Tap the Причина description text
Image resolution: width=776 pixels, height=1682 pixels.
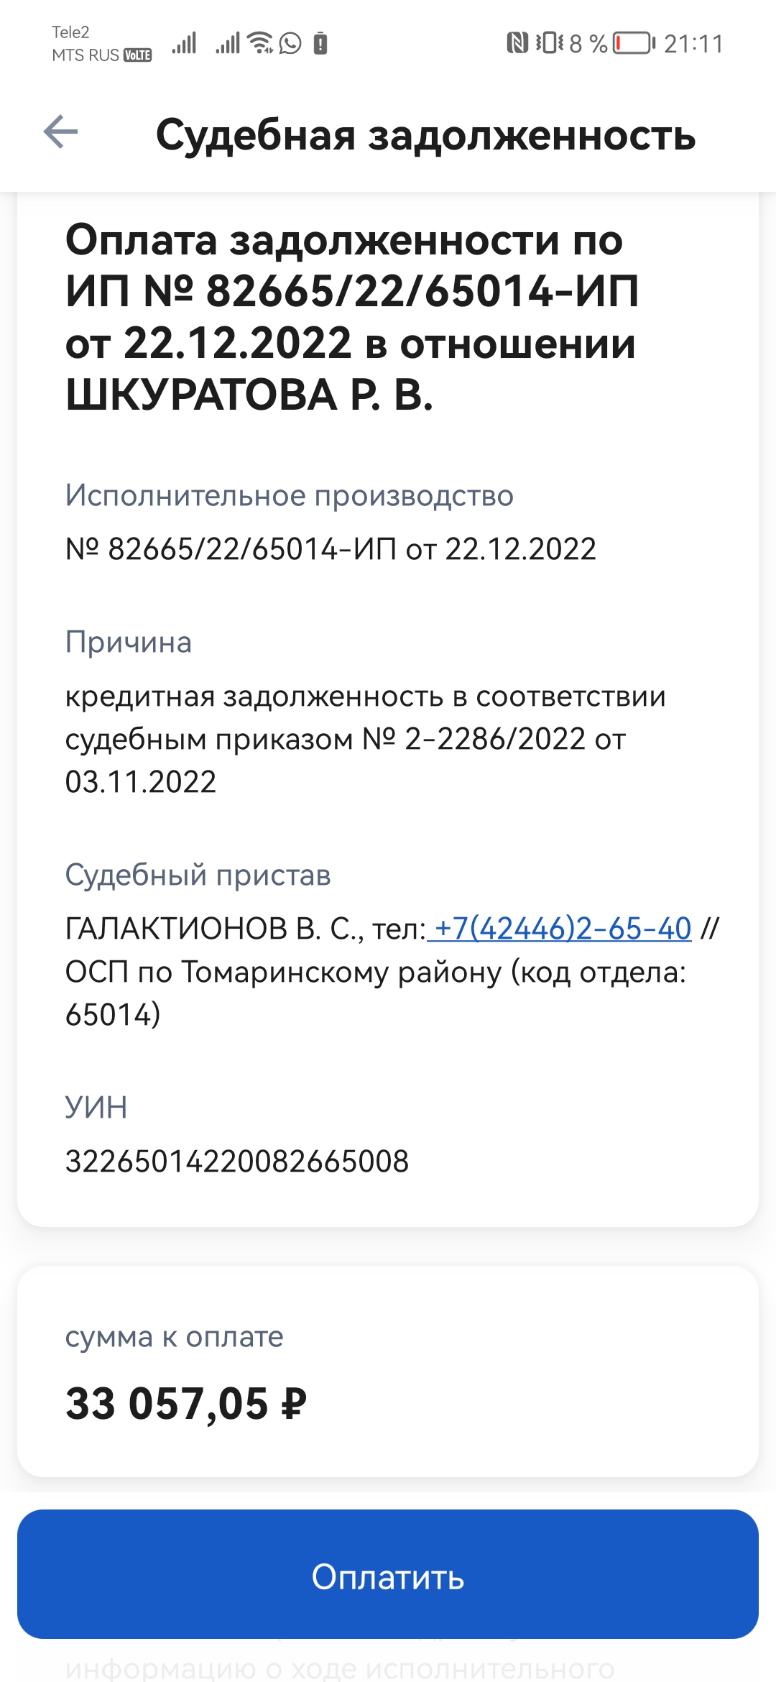[366, 739]
